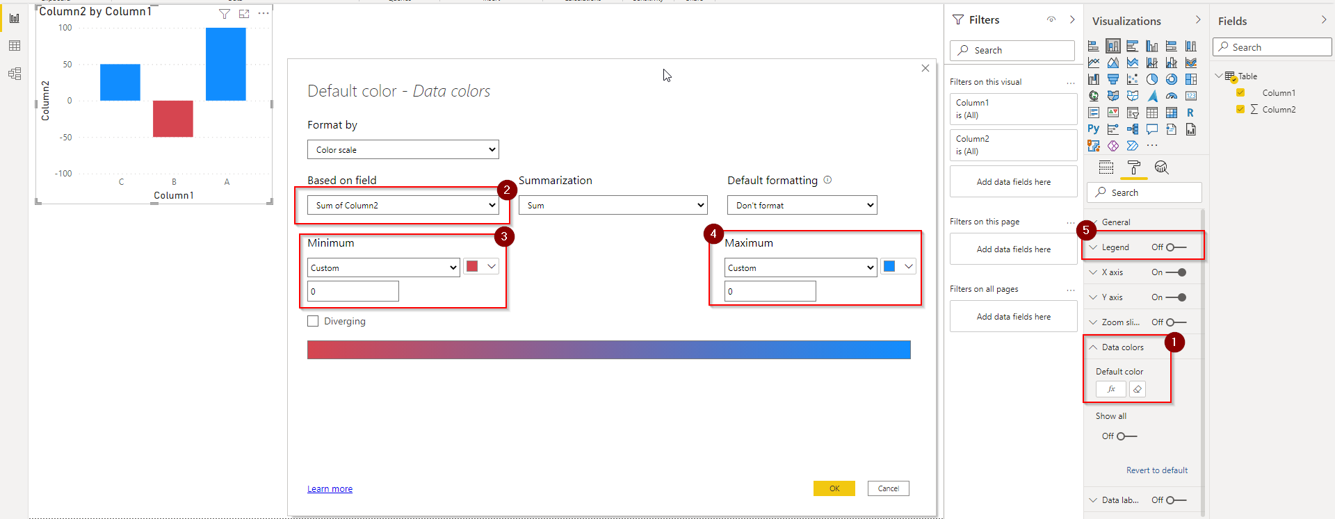The width and height of the screenshot is (1335, 519).
Task: Uncheck the Column1 field checkbox
Action: (x=1240, y=92)
